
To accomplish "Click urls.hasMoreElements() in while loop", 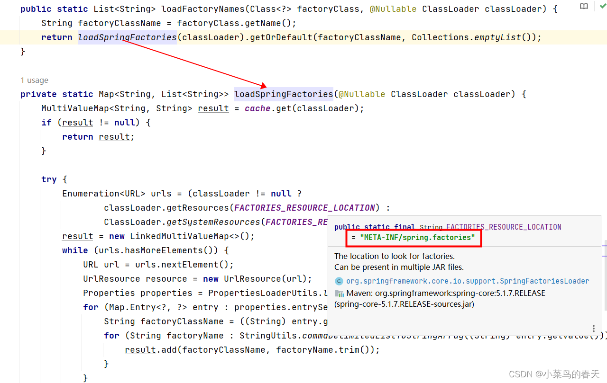I will coord(158,250).
